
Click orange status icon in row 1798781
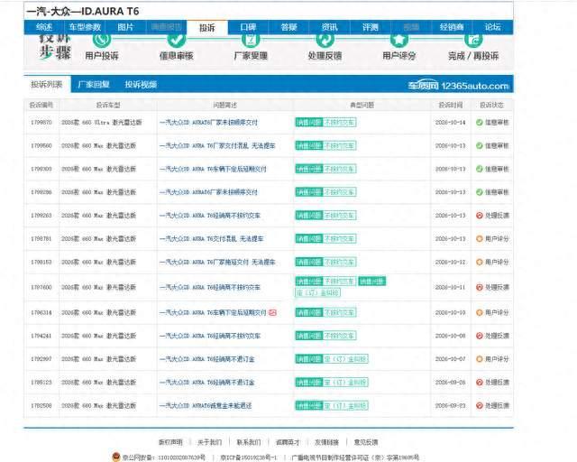[479, 239]
